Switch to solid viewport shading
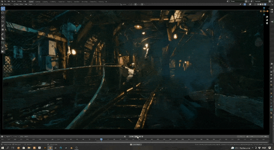The image size is (274, 150). (260, 4)
